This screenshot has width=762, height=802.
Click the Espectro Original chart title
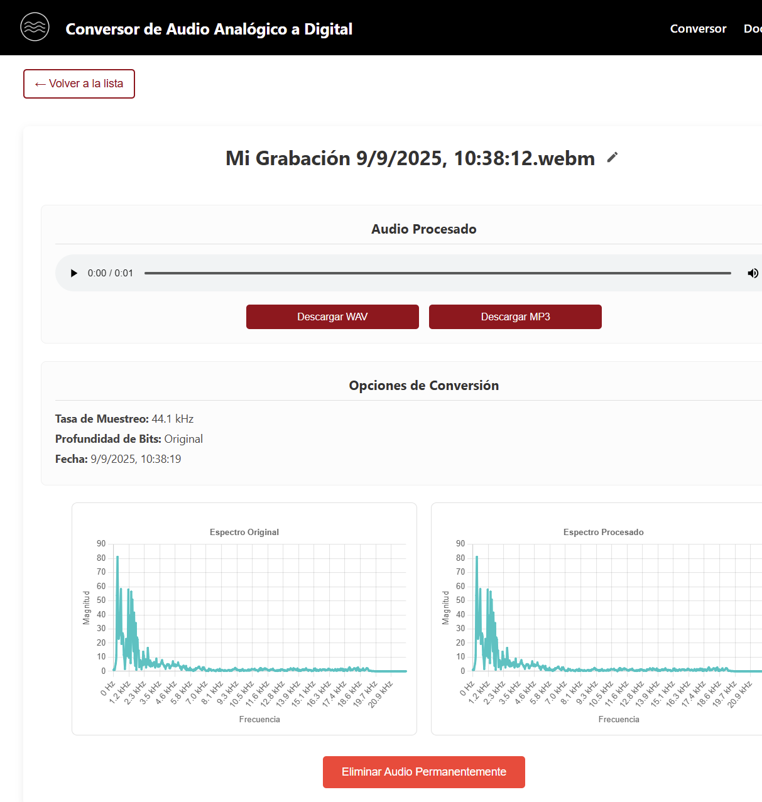click(244, 532)
